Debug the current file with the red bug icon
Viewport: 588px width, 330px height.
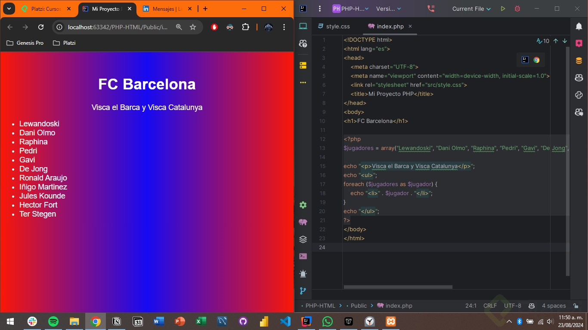pyautogui.click(x=517, y=9)
